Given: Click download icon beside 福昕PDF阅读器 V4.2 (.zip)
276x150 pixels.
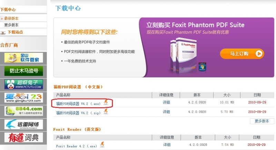Looking at the screenshot, I should [x=106, y=111].
